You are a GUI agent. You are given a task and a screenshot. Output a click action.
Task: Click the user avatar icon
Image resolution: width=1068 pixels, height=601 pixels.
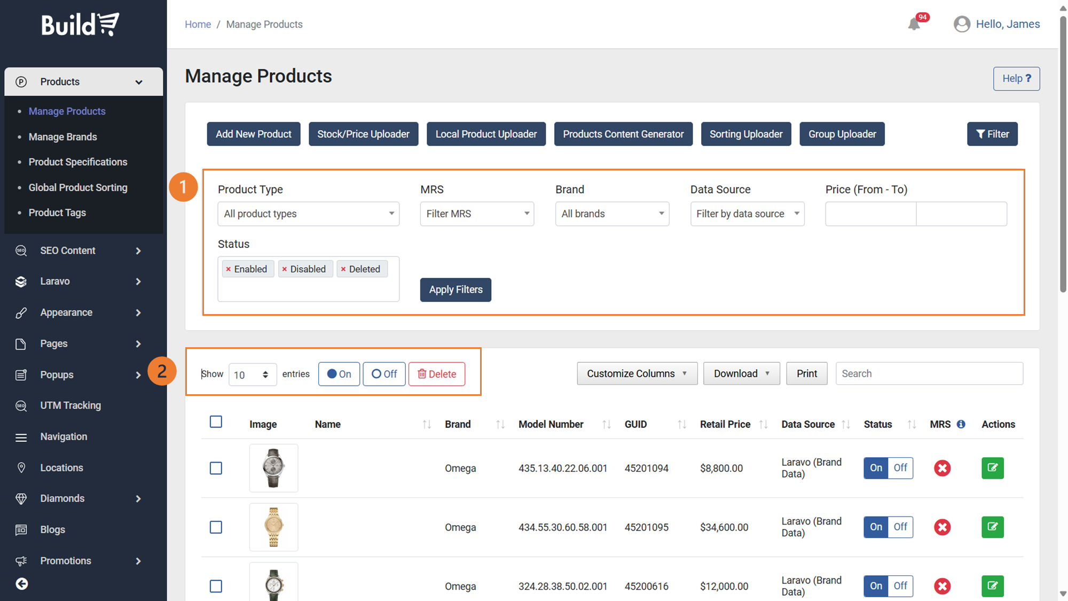(x=962, y=24)
